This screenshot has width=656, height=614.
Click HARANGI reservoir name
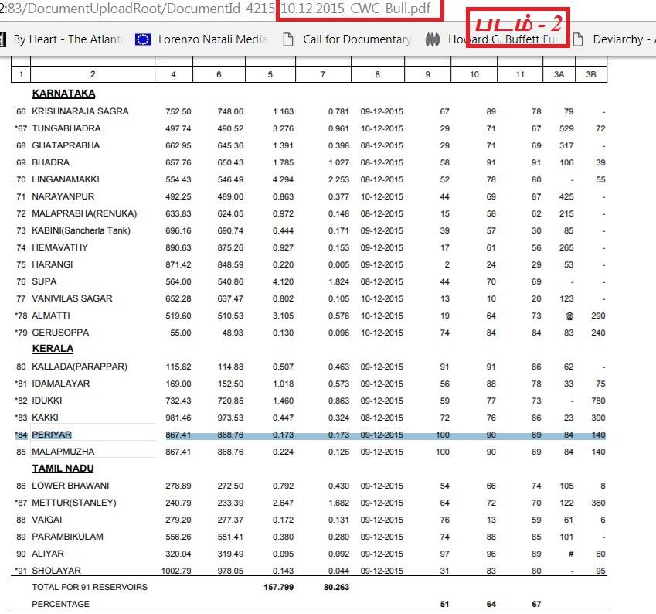point(53,264)
